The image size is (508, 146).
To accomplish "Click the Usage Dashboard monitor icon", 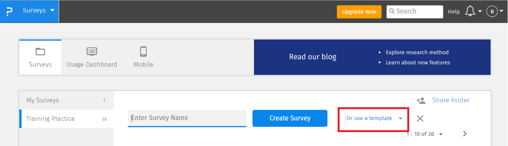I will tap(92, 51).
